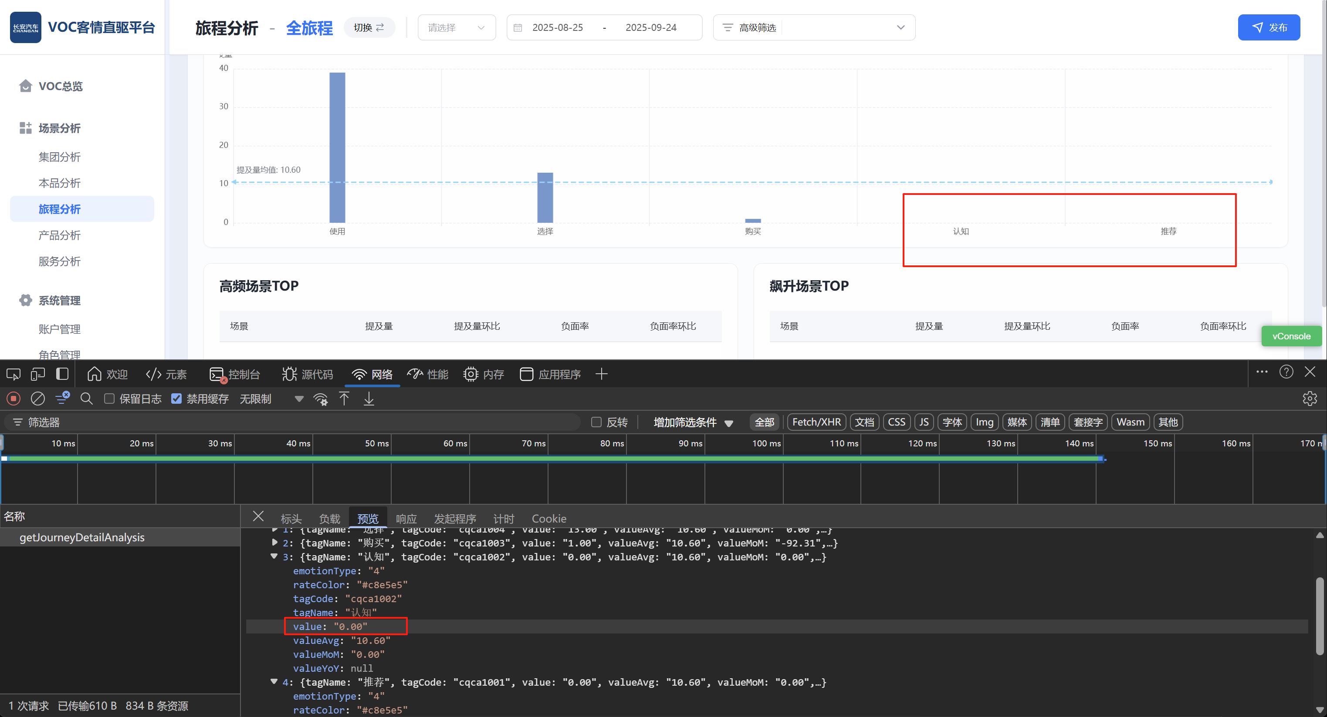Open network settings gear icon
Viewport: 1327px width, 717px height.
coord(1309,399)
